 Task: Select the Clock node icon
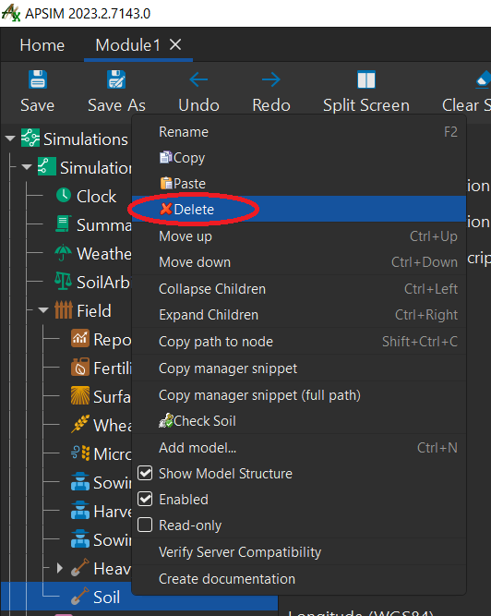[64, 195]
